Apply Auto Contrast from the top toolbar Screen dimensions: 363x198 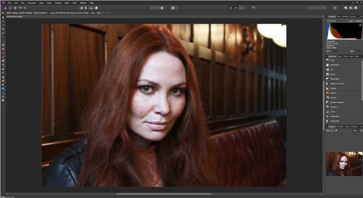coord(86,8)
